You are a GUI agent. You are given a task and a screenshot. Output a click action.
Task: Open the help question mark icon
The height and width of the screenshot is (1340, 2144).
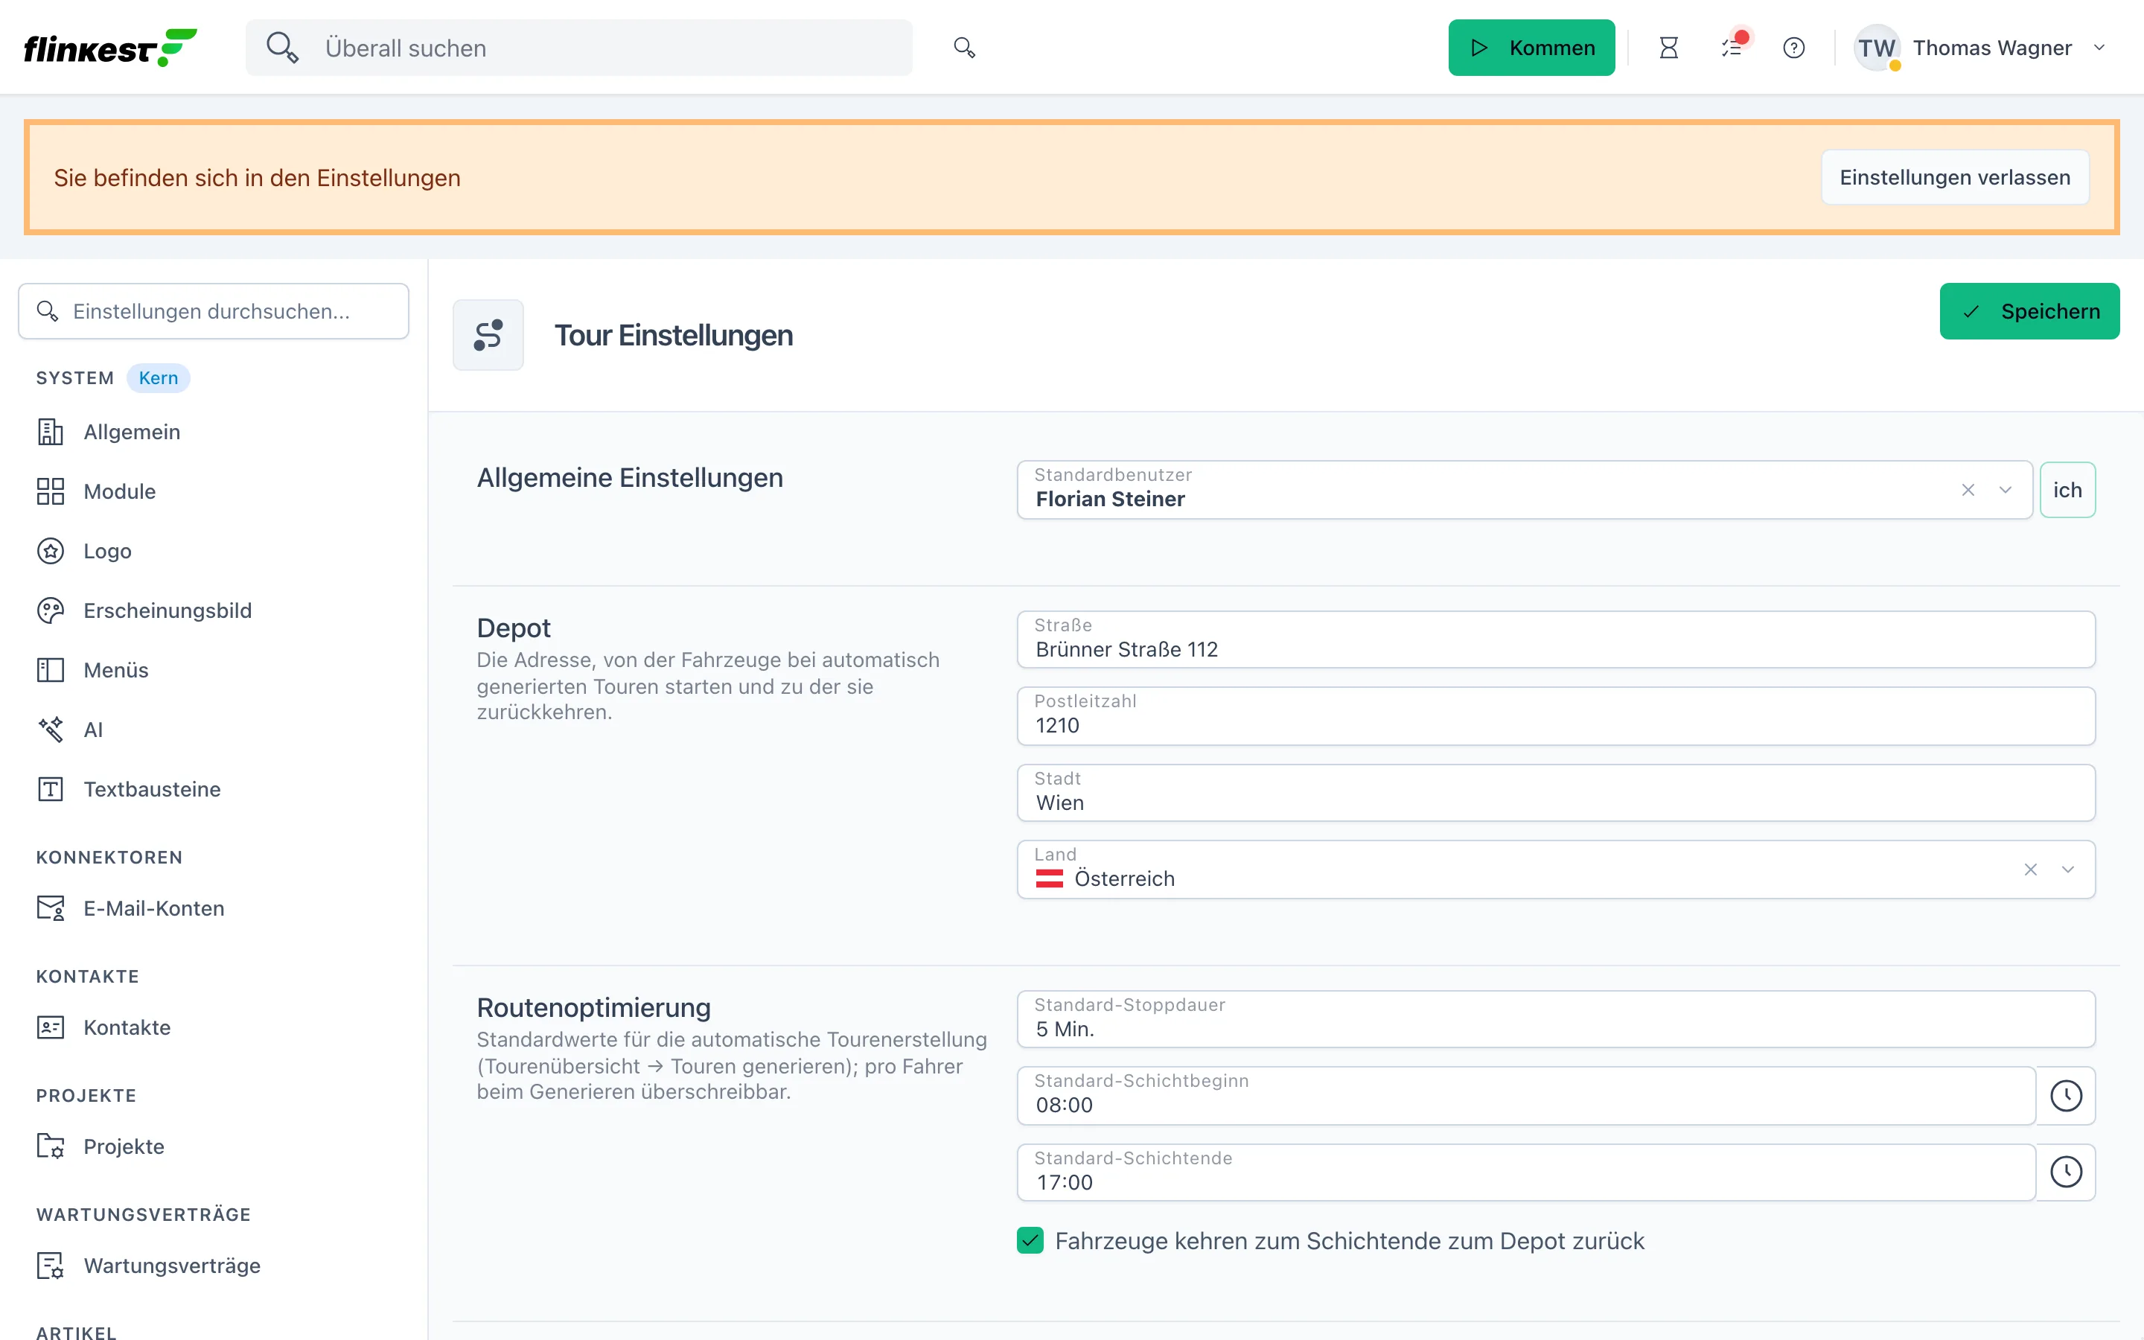[x=1794, y=48]
